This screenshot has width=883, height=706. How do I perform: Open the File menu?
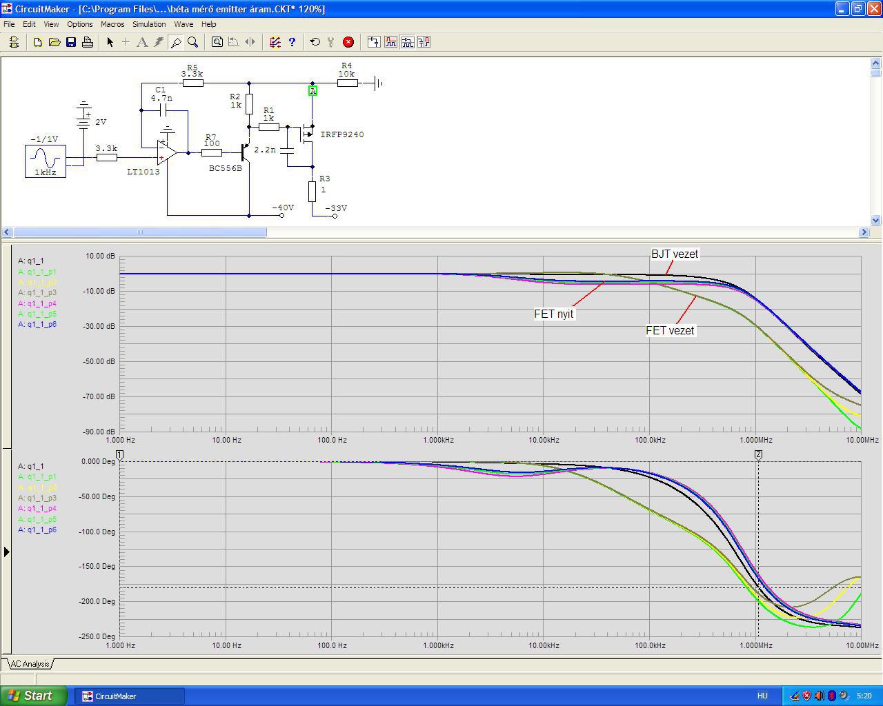click(9, 24)
